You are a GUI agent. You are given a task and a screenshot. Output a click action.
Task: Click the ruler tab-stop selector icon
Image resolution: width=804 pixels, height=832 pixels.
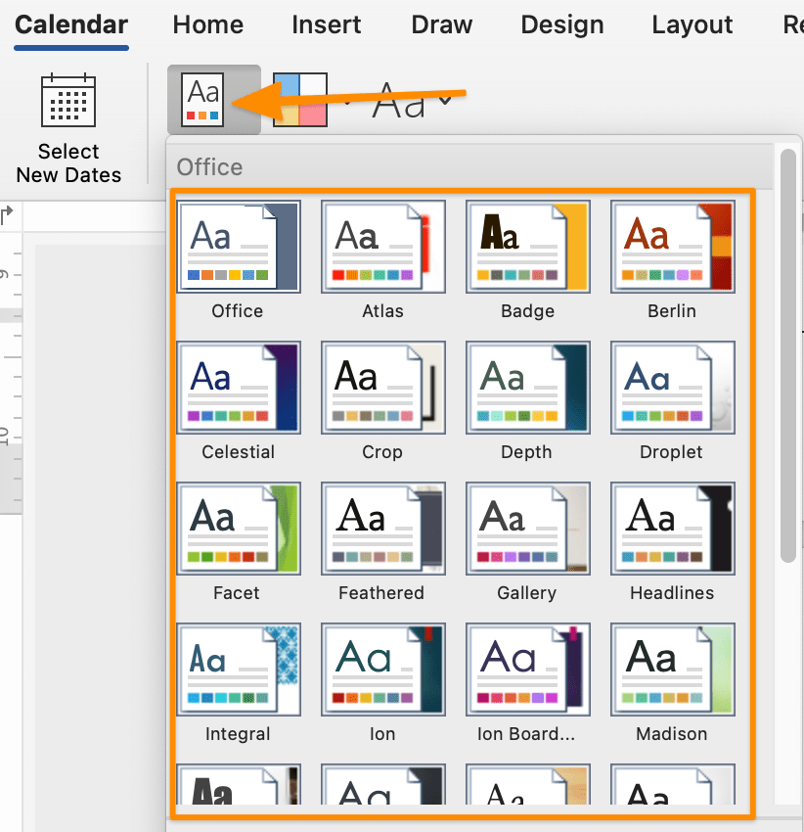pyautogui.click(x=8, y=216)
